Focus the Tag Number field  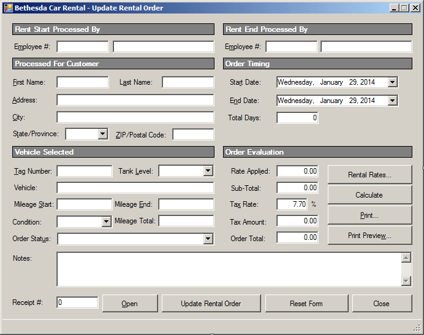tap(85, 171)
